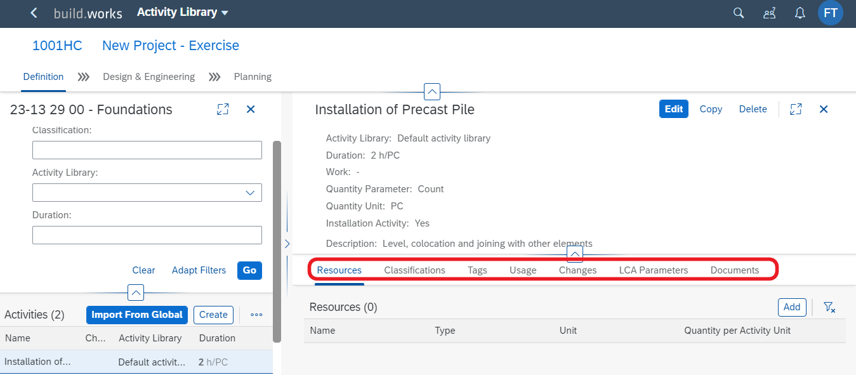Expand the Activity Library title dropdown
The height and width of the screenshot is (375, 856).
coord(183,13)
